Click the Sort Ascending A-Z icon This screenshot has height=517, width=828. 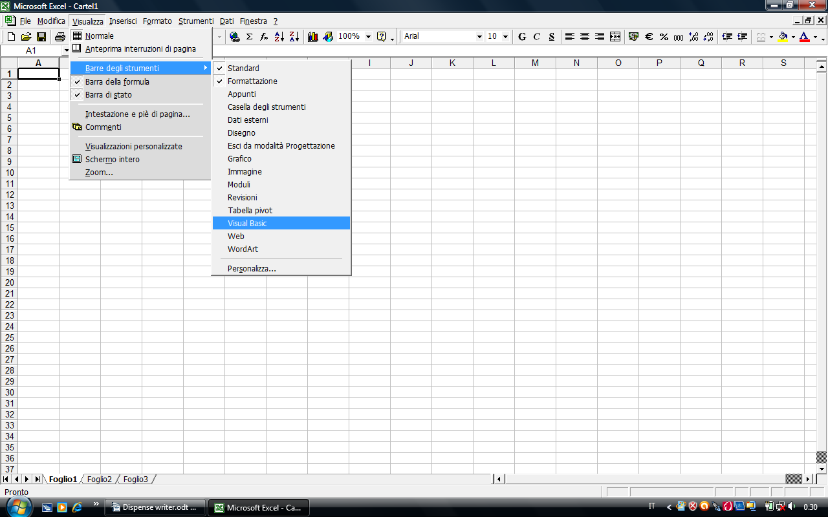279,37
